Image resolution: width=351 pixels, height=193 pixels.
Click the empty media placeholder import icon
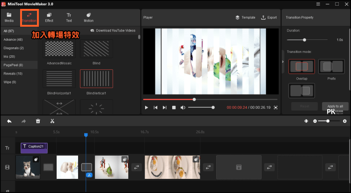pos(239,167)
